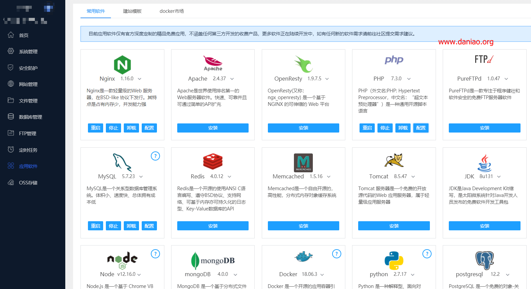The height and width of the screenshot is (289, 531).
Task: Switch to the 常用软件 tab
Action: [96, 11]
